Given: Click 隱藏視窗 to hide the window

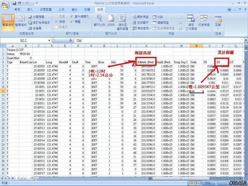Looking at the screenshot, I should pyautogui.click(x=161, y=22).
